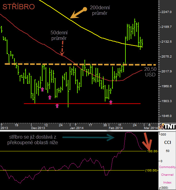
Task: Click price axis value 2132.5
Action: pyautogui.click(x=166, y=42)
